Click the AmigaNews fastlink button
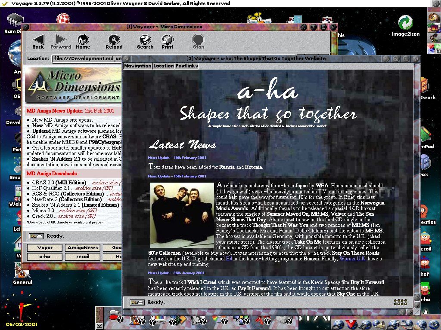 pyautogui.click(x=83, y=247)
